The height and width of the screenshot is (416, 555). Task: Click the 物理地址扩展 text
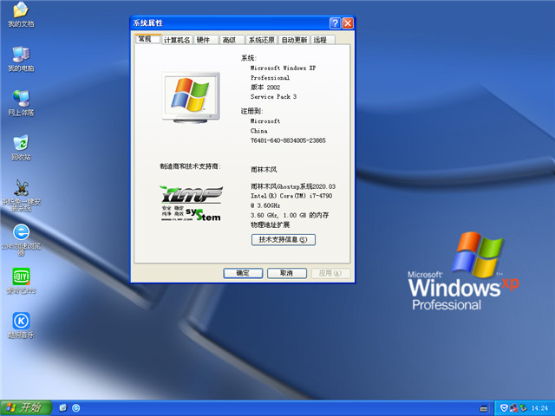click(x=270, y=224)
